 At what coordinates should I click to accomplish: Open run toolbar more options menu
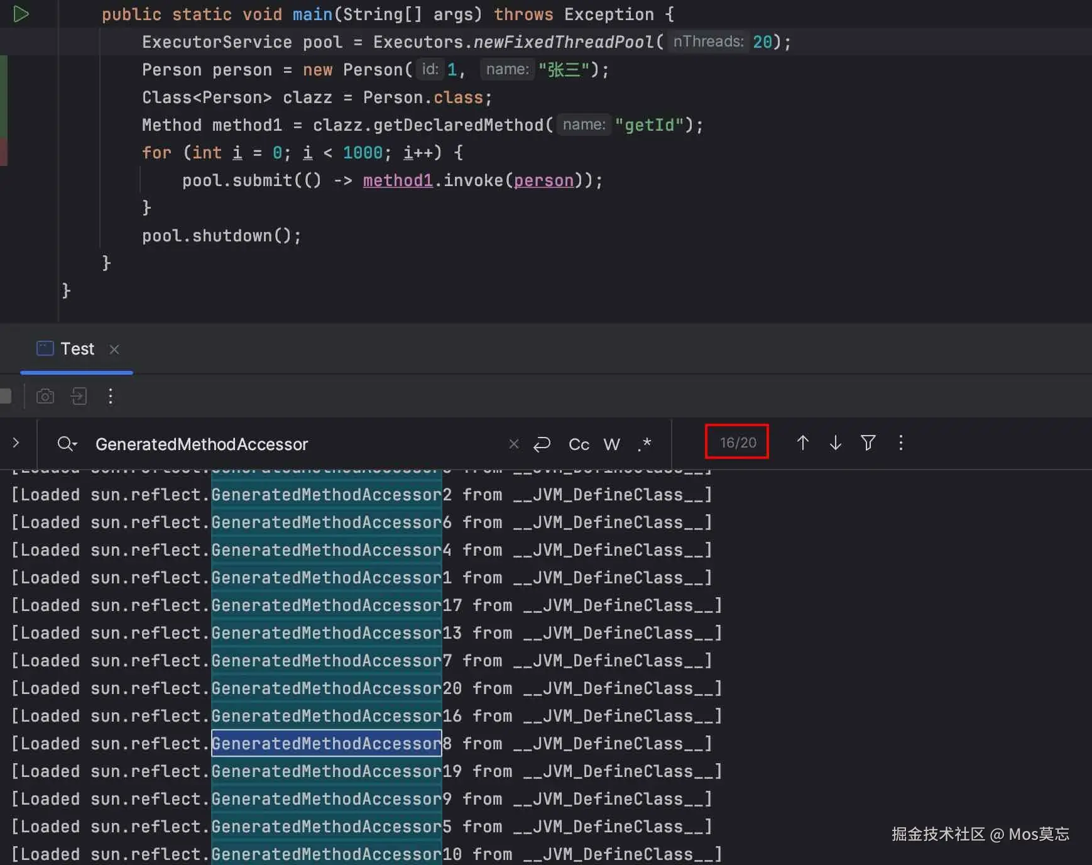pos(111,396)
